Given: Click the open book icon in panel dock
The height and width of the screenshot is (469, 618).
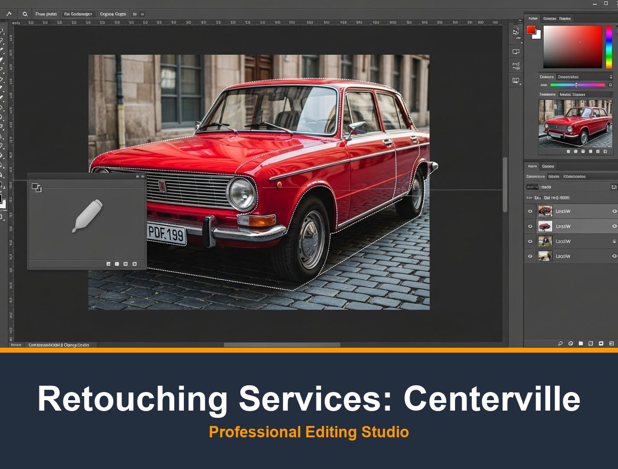Looking at the screenshot, I should tap(516, 81).
